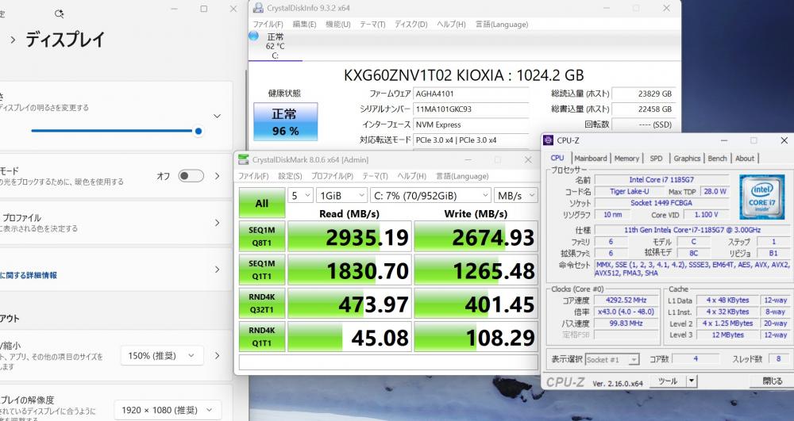
Task: Click the SEQ1M Q8T1 write result 2674.93
Action: coord(476,236)
